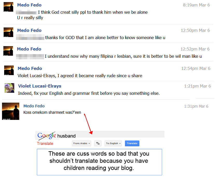Select the avatar next to the 12:52pm comment
Screen dimensions: 215x180
click(x=8, y=51)
